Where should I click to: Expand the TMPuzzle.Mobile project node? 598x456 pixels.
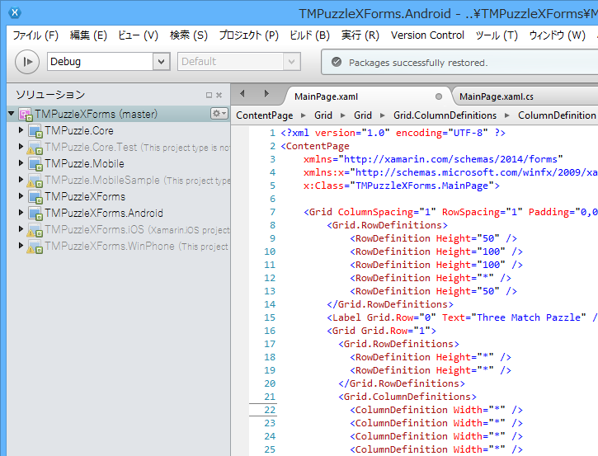click(x=21, y=163)
